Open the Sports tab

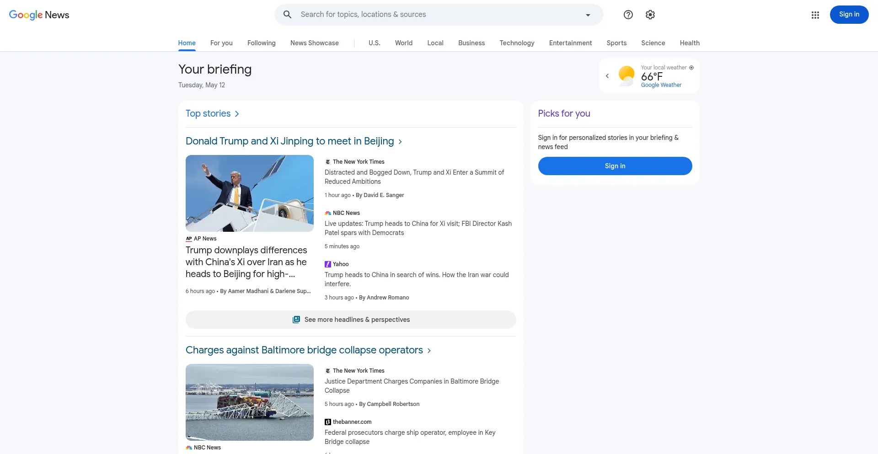(617, 43)
